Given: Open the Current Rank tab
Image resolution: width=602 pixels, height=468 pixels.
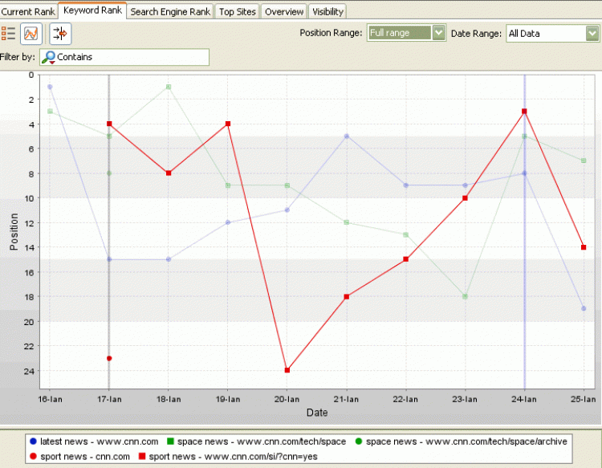Looking at the screenshot, I should (28, 11).
